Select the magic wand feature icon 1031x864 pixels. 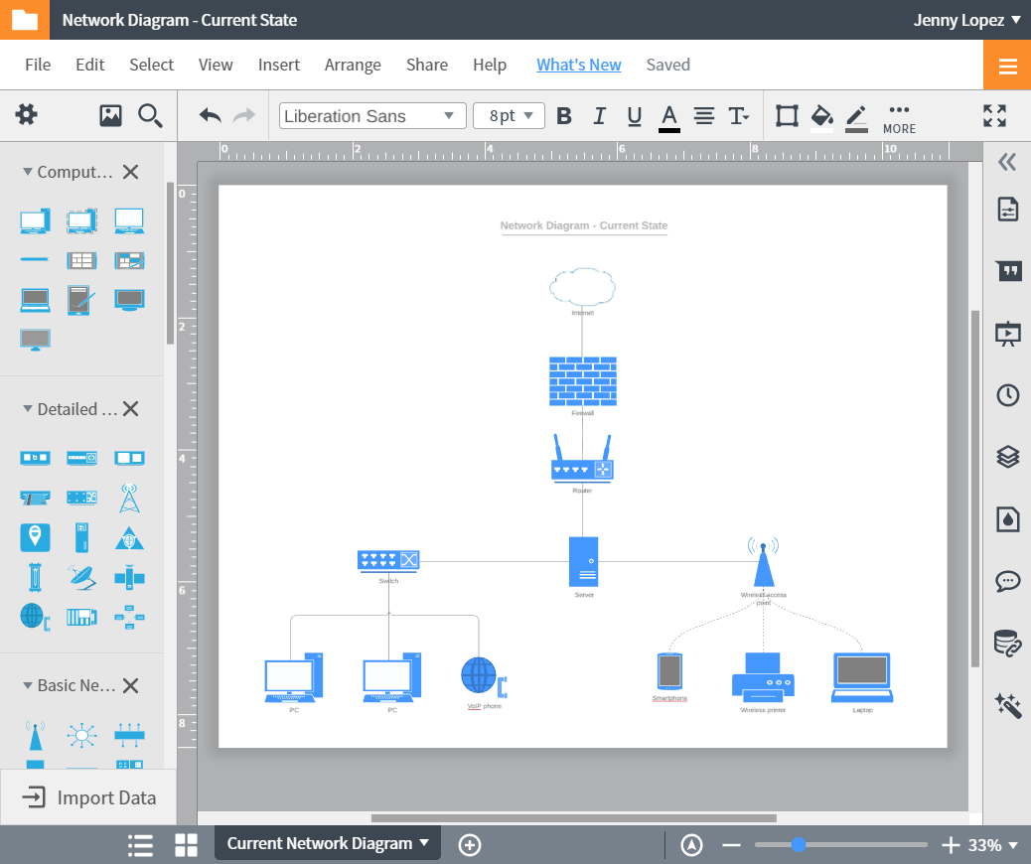(x=1007, y=705)
